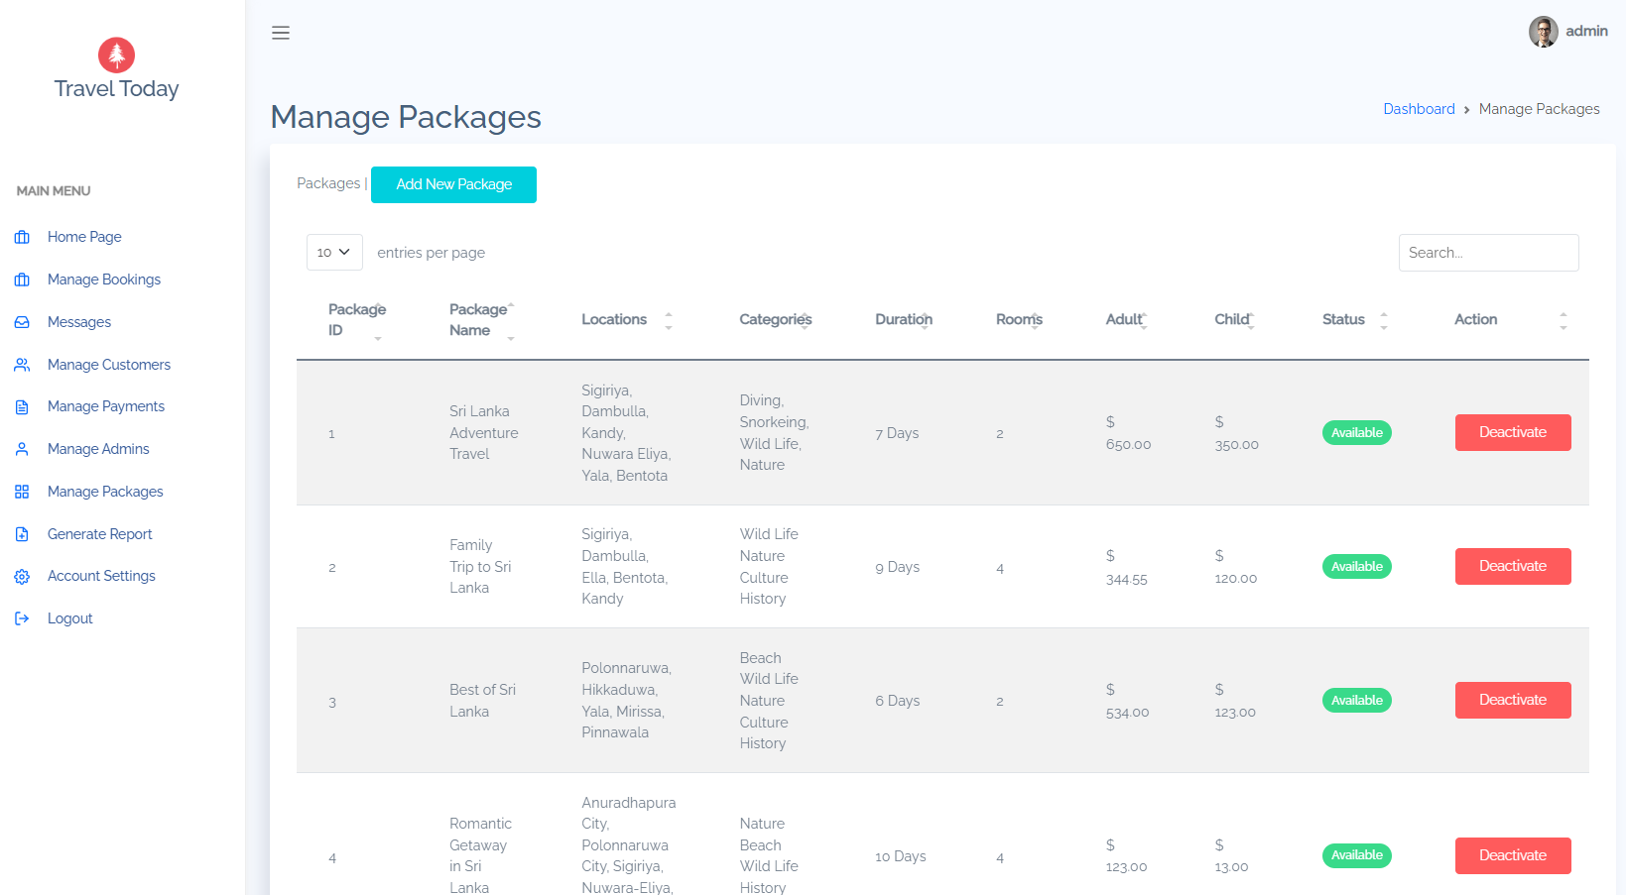Sort the table by Package ID
This screenshot has height=895, width=1626.
point(357,319)
